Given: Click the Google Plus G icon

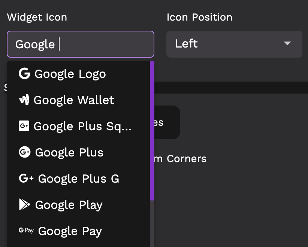Looking at the screenshot, I should pos(26,179).
